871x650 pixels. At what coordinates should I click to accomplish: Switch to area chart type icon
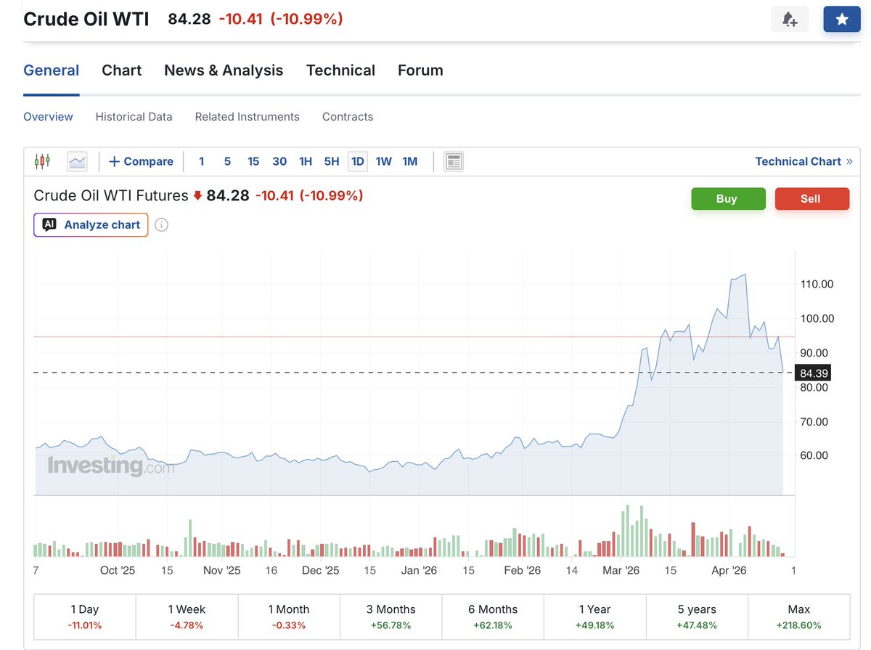click(x=77, y=161)
